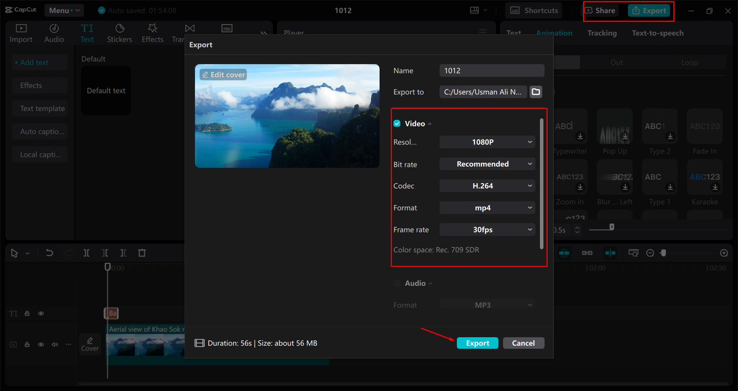Mute the main video track audio

tap(55, 344)
